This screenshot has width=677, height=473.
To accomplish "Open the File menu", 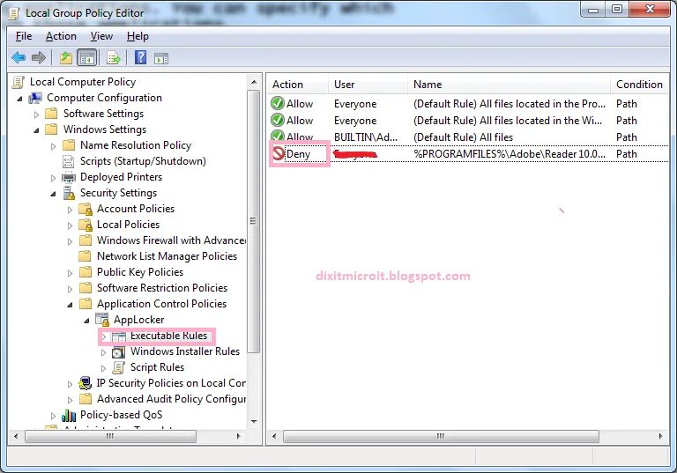I will (24, 36).
